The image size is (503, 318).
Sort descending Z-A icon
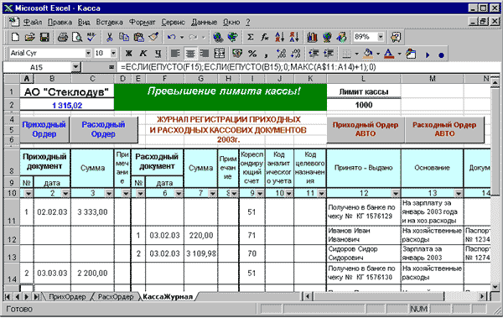[x=294, y=37]
